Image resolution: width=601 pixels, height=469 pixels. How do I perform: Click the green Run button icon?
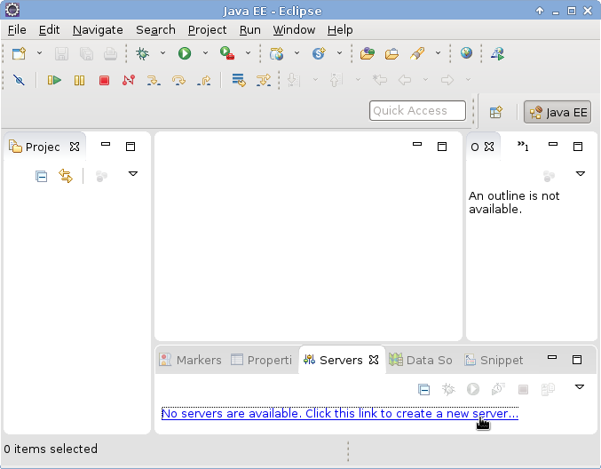point(185,53)
